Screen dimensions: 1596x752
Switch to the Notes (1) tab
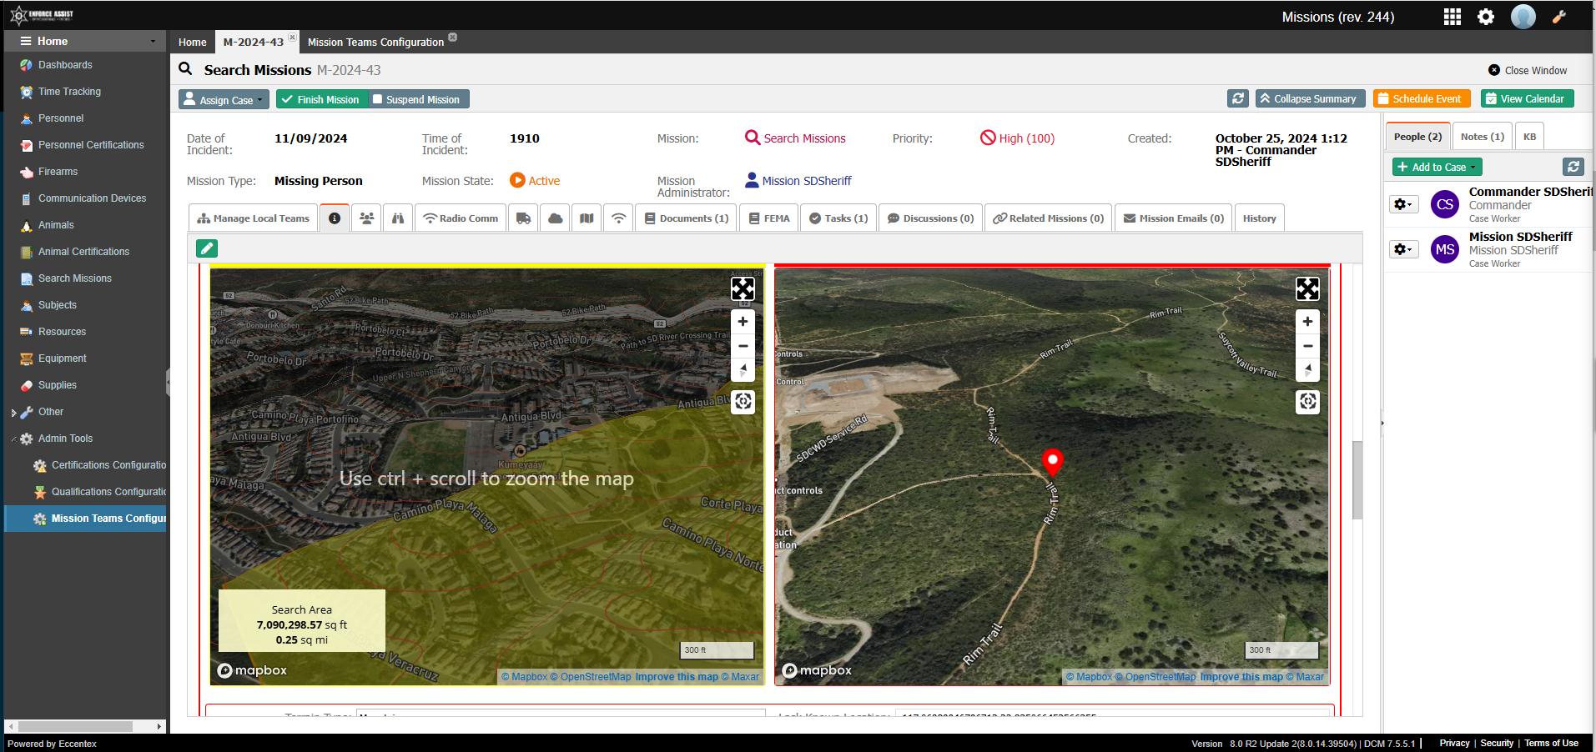click(1482, 137)
